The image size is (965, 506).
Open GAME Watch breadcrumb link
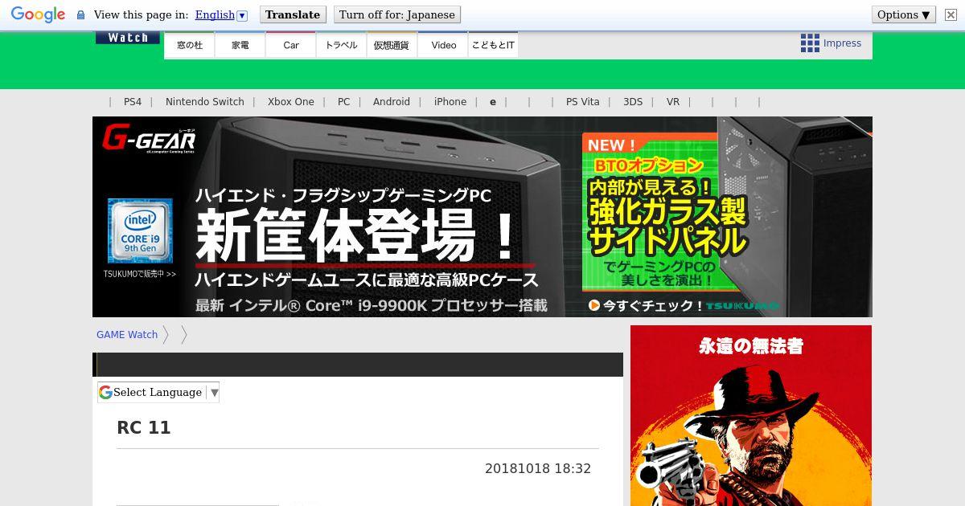pyautogui.click(x=127, y=335)
